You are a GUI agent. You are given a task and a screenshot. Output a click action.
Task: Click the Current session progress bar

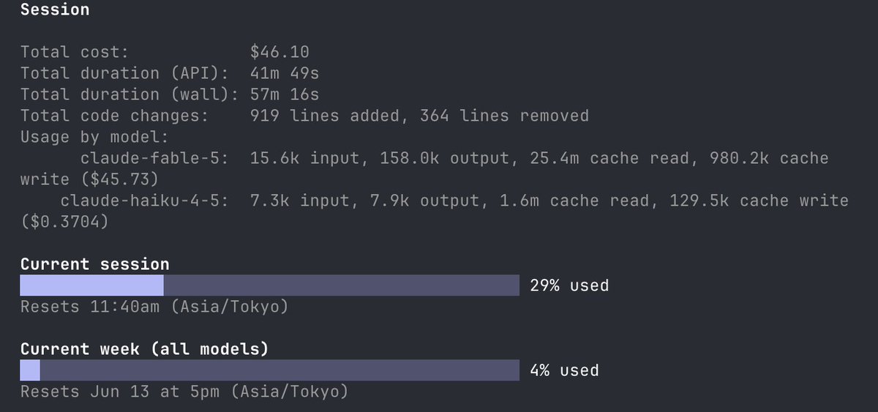click(x=269, y=285)
